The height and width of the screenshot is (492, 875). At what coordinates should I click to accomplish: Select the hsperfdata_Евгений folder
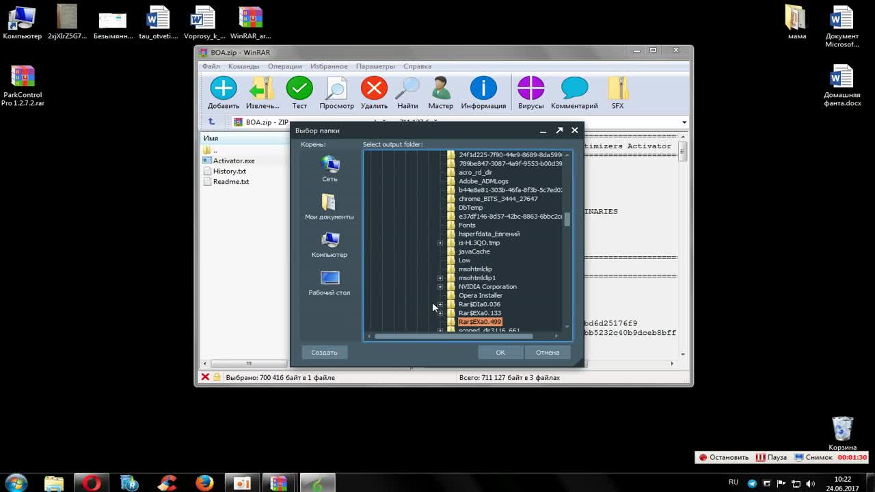point(489,234)
